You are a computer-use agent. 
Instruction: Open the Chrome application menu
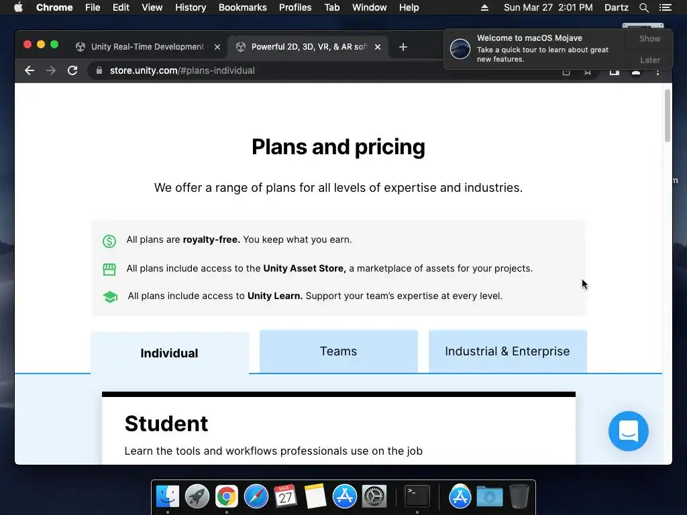pos(54,7)
